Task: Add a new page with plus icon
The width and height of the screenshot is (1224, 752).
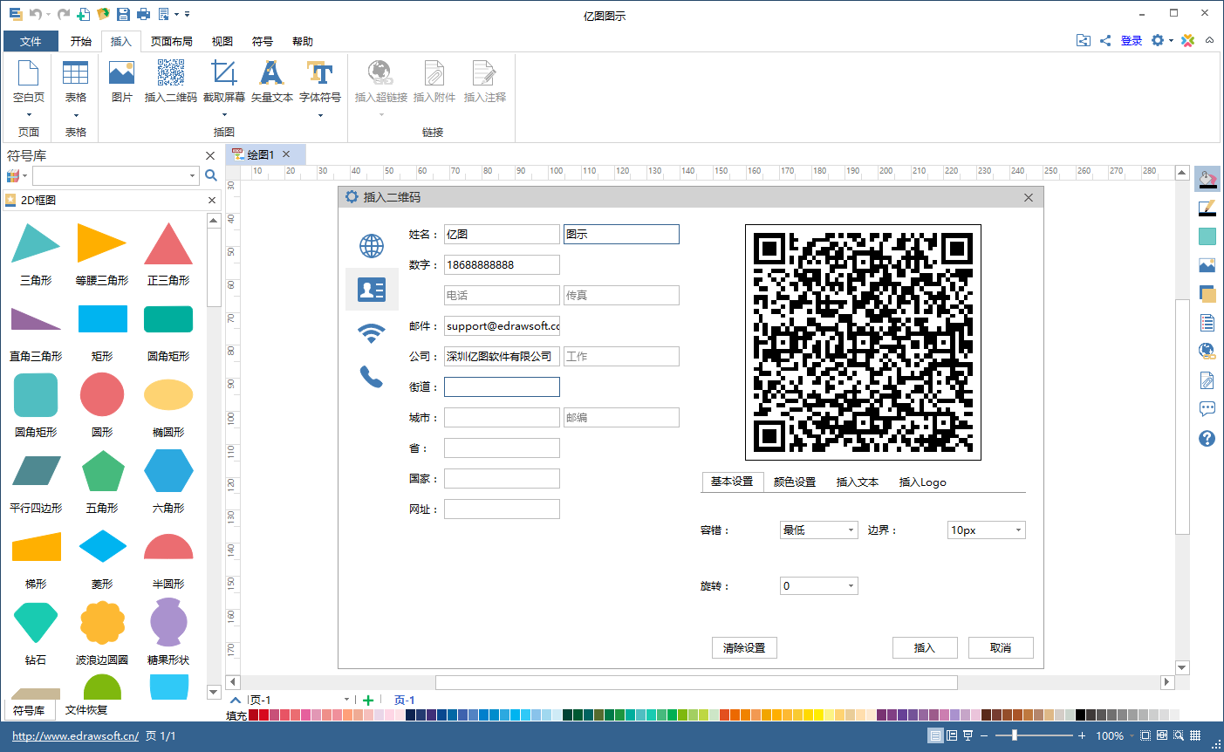Action: click(368, 700)
